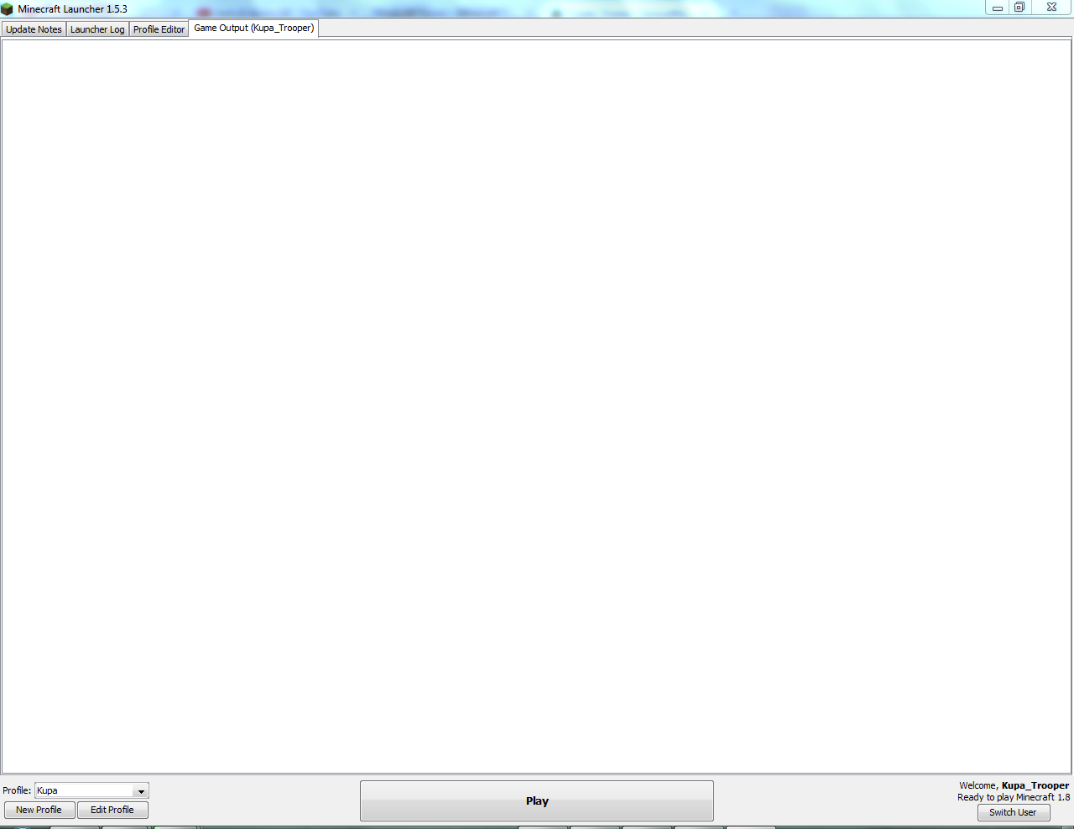Minimize the Minecraft Launcher window
The height and width of the screenshot is (829, 1074).
[998, 8]
